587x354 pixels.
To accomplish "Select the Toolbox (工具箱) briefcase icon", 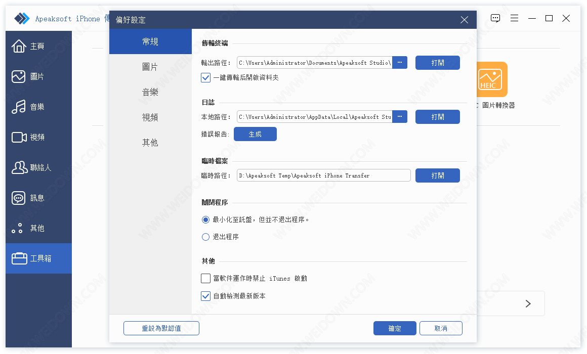I will 19,258.
